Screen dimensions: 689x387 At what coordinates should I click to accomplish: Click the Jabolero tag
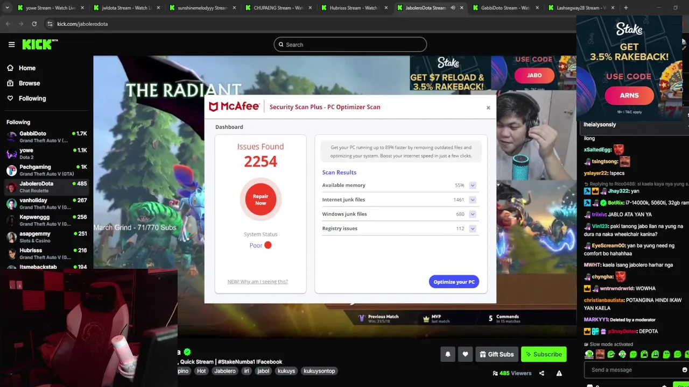point(225,371)
